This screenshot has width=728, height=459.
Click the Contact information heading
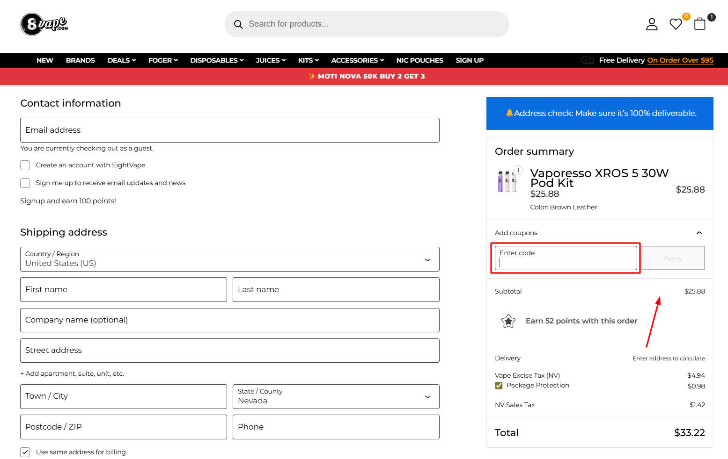click(71, 103)
